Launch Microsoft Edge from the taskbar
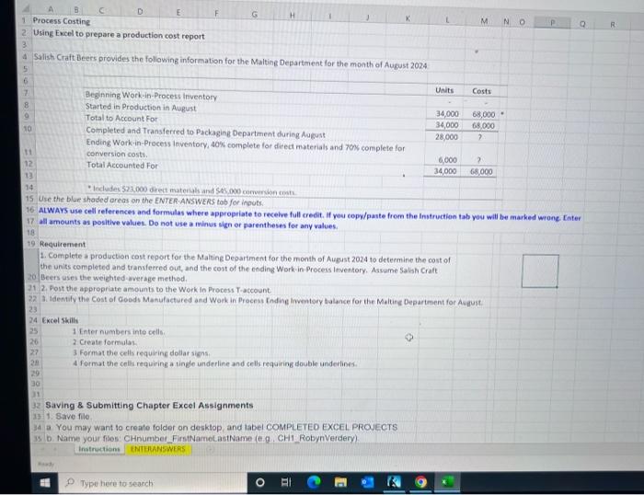Screen dimensions: 644x495 point(314,482)
